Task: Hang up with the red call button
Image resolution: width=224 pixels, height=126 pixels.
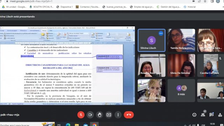Action: click(x=129, y=115)
